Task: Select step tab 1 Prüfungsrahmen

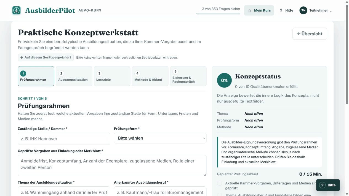Action: pos(36,76)
